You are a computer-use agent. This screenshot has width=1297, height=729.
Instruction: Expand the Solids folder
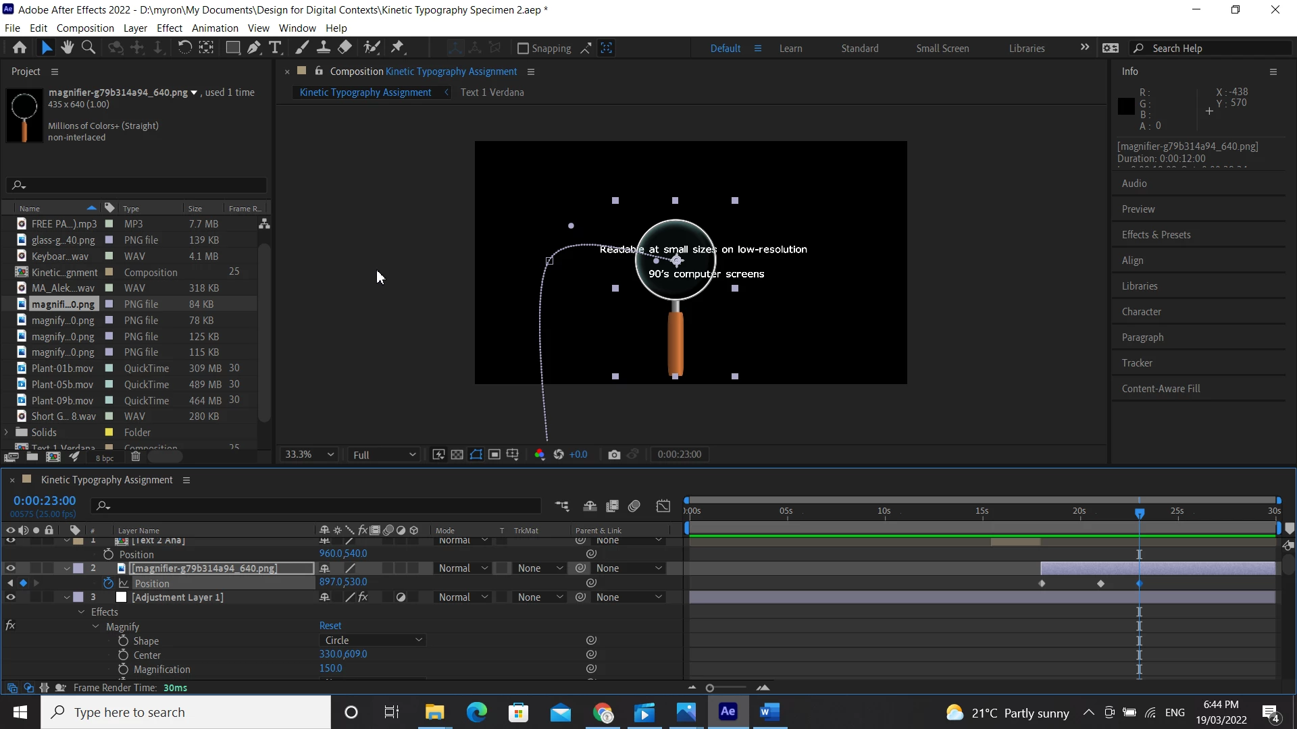point(7,432)
